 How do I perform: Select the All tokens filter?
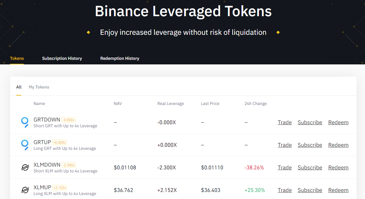(19, 87)
